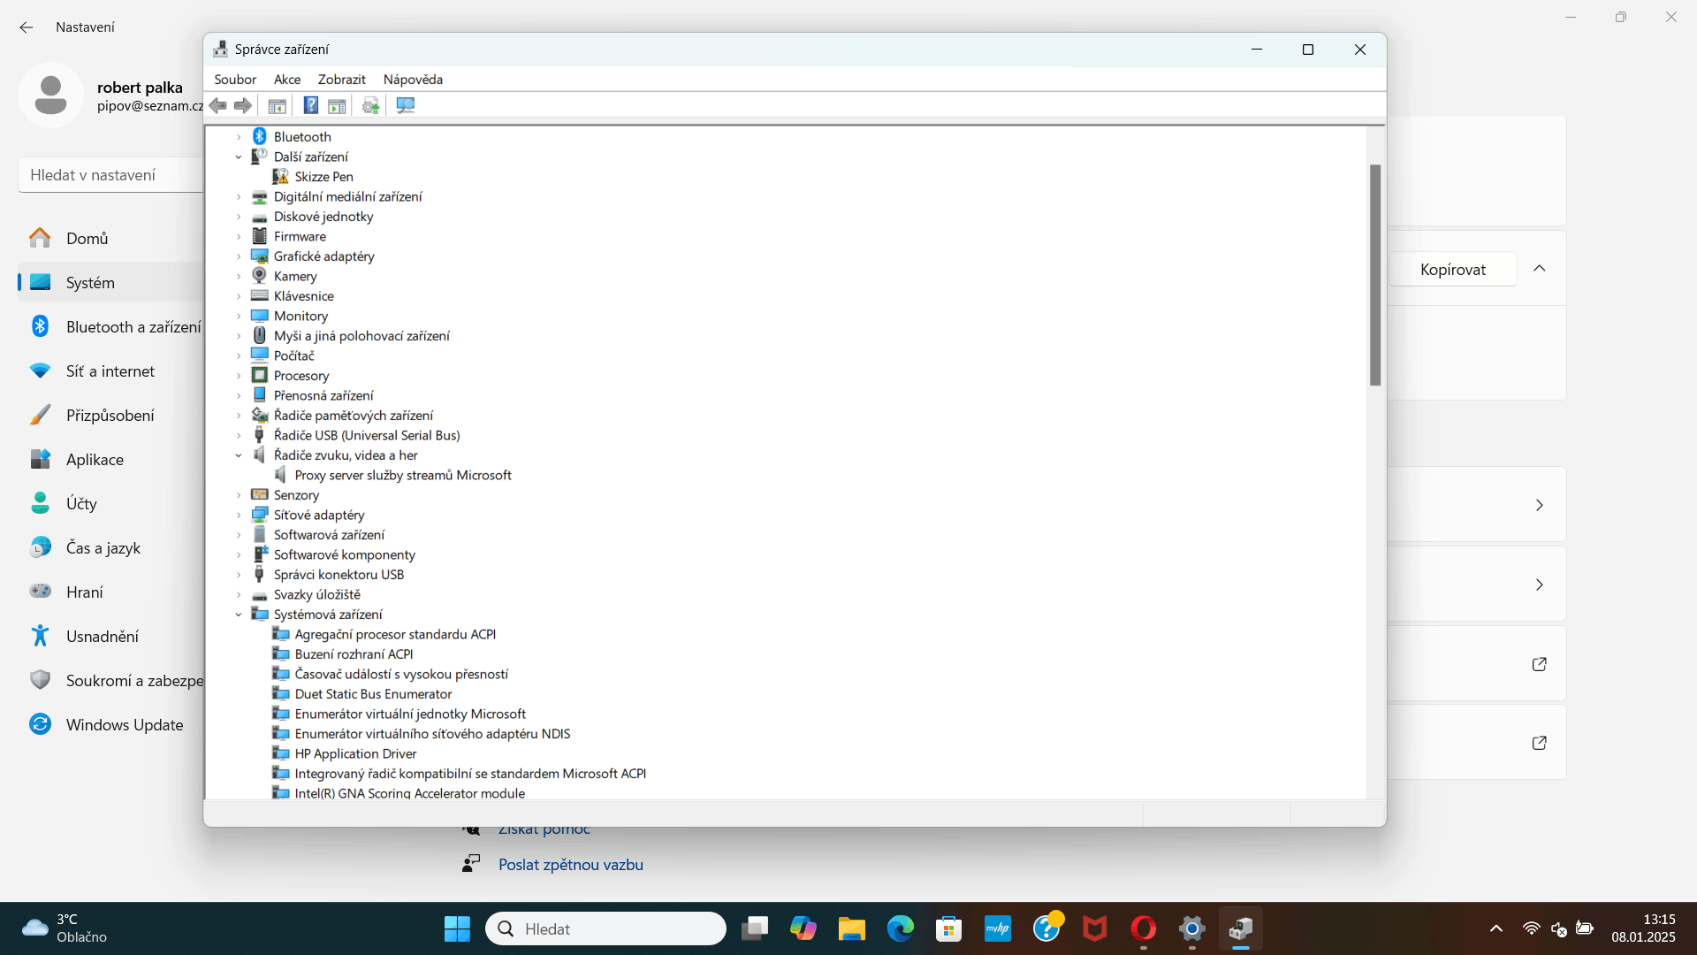Select the Skizze Pen device

tap(323, 177)
